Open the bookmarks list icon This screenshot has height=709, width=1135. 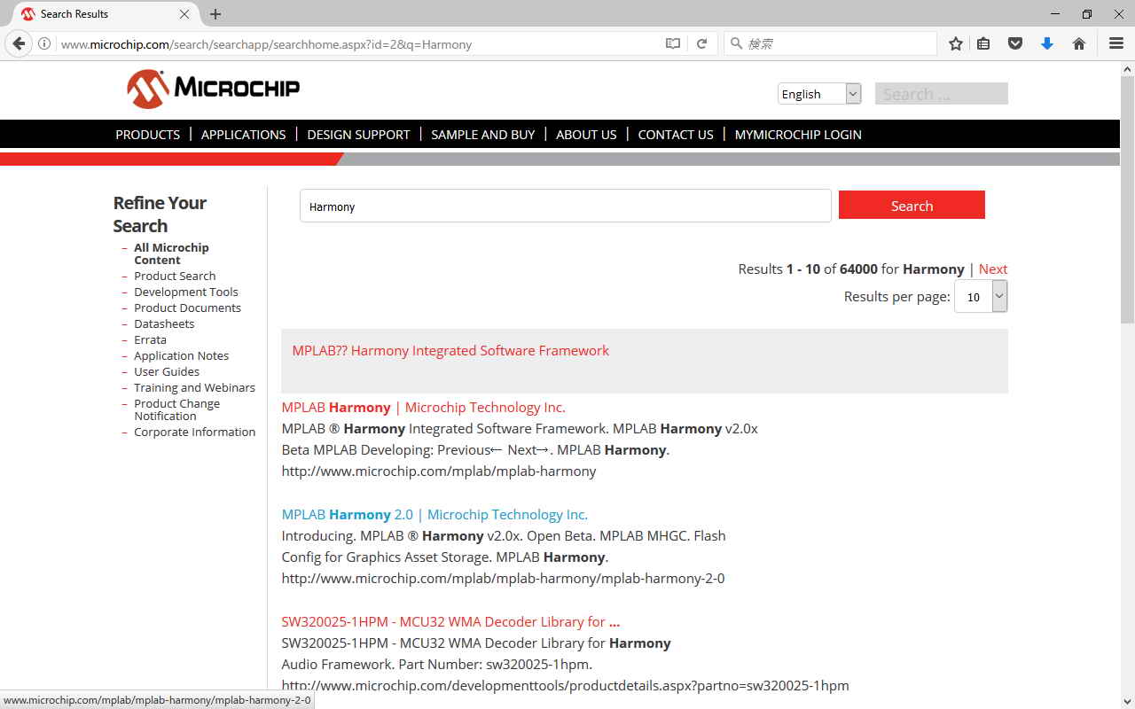click(x=983, y=43)
